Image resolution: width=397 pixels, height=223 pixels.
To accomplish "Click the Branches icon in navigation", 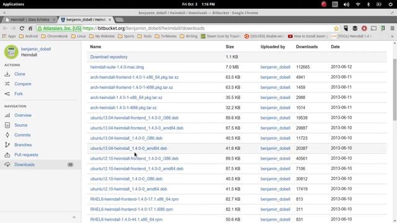I will (x=7, y=145).
